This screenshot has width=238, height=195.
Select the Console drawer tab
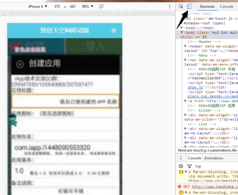click(194, 158)
